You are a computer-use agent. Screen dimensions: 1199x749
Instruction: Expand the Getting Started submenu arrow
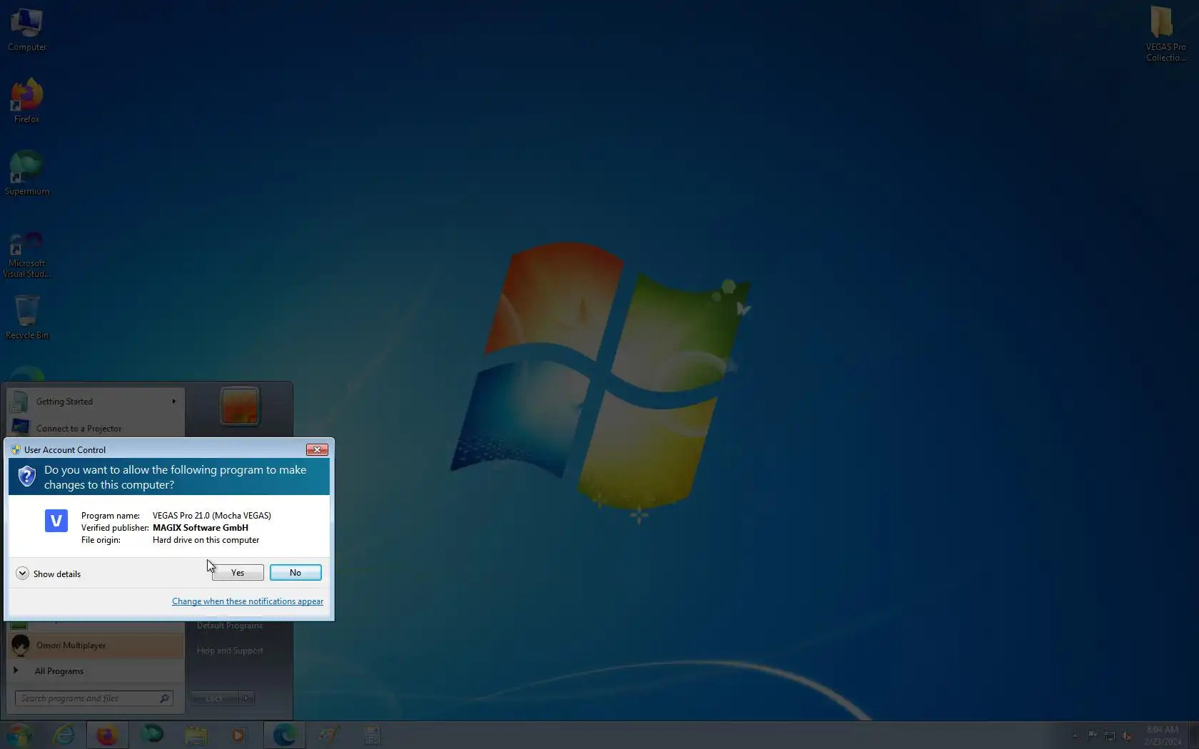(x=173, y=402)
